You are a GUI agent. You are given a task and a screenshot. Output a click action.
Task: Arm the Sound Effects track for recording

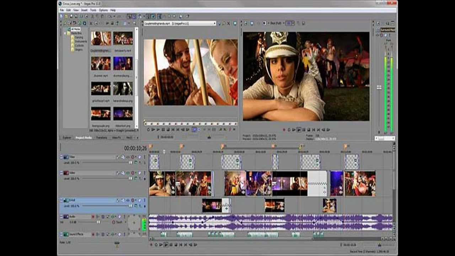click(x=93, y=234)
